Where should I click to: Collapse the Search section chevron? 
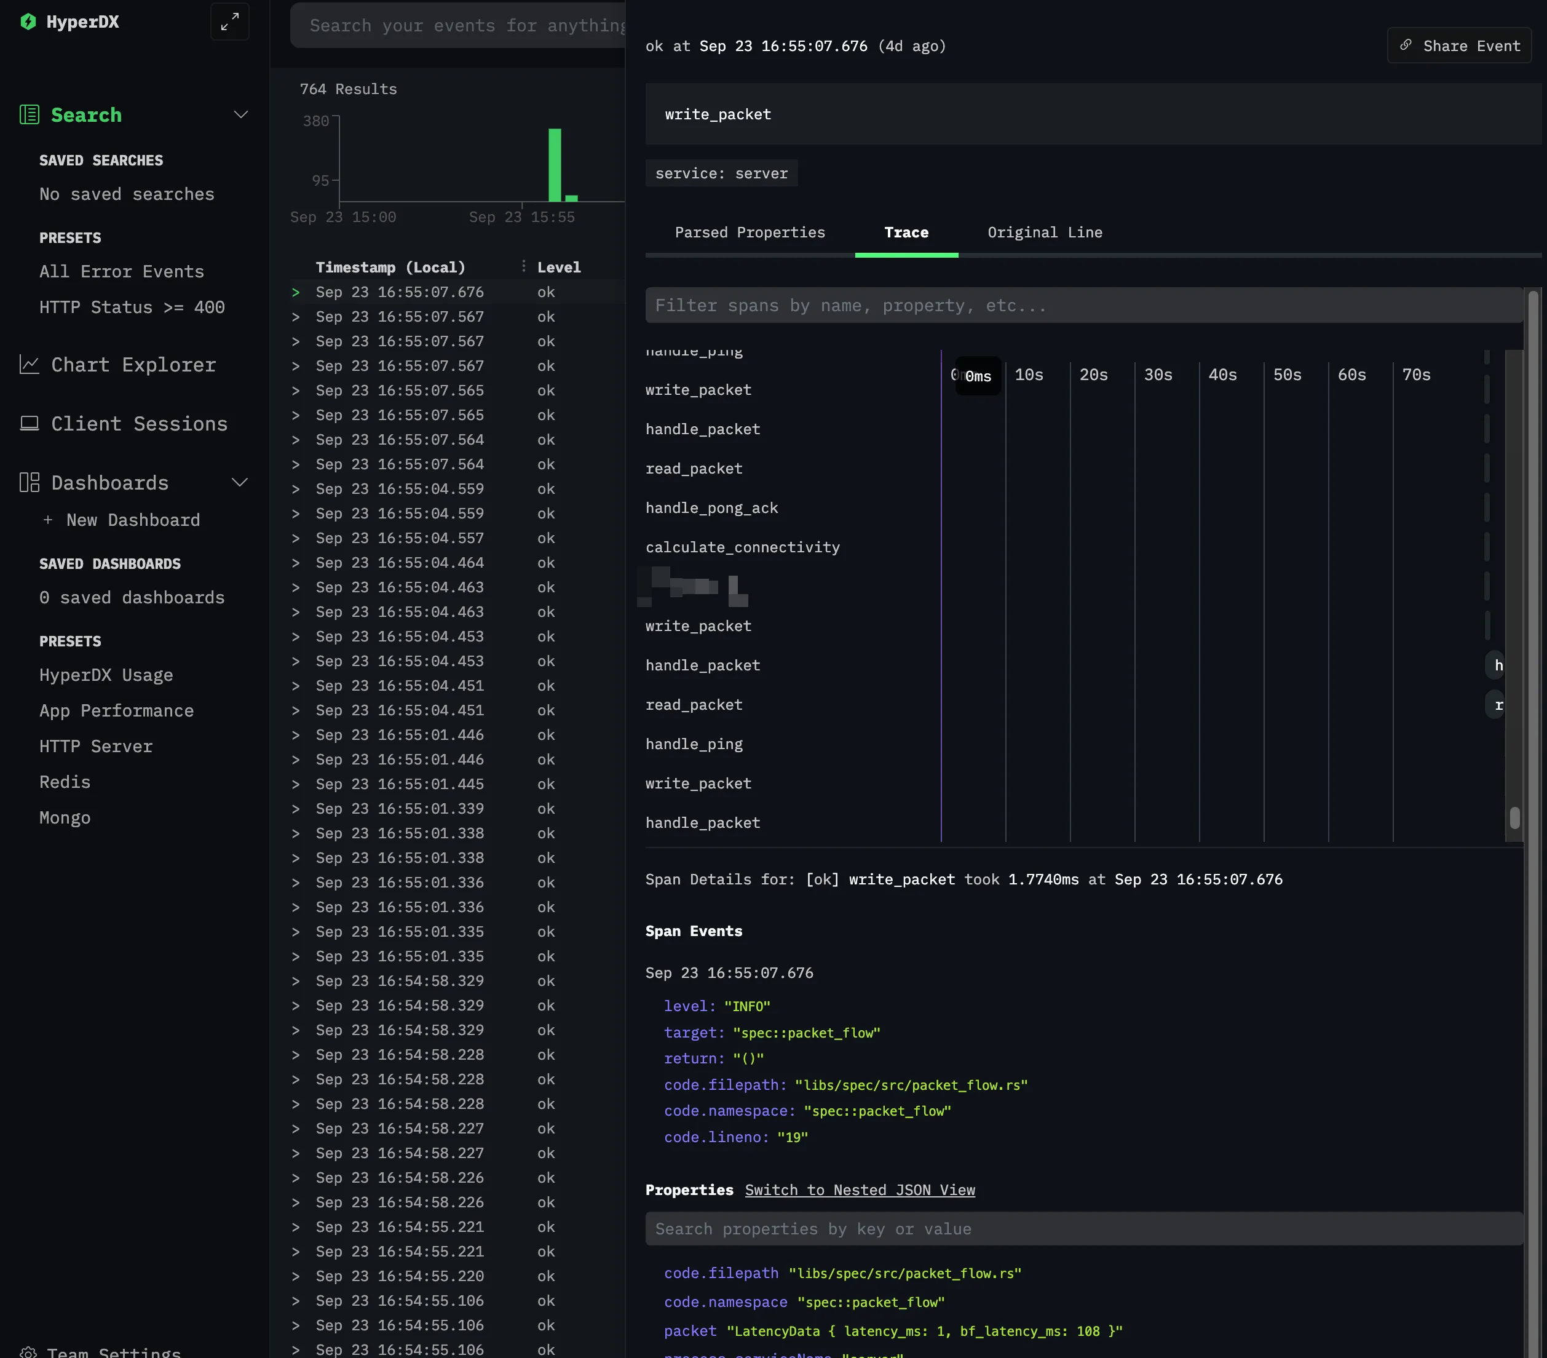(240, 115)
